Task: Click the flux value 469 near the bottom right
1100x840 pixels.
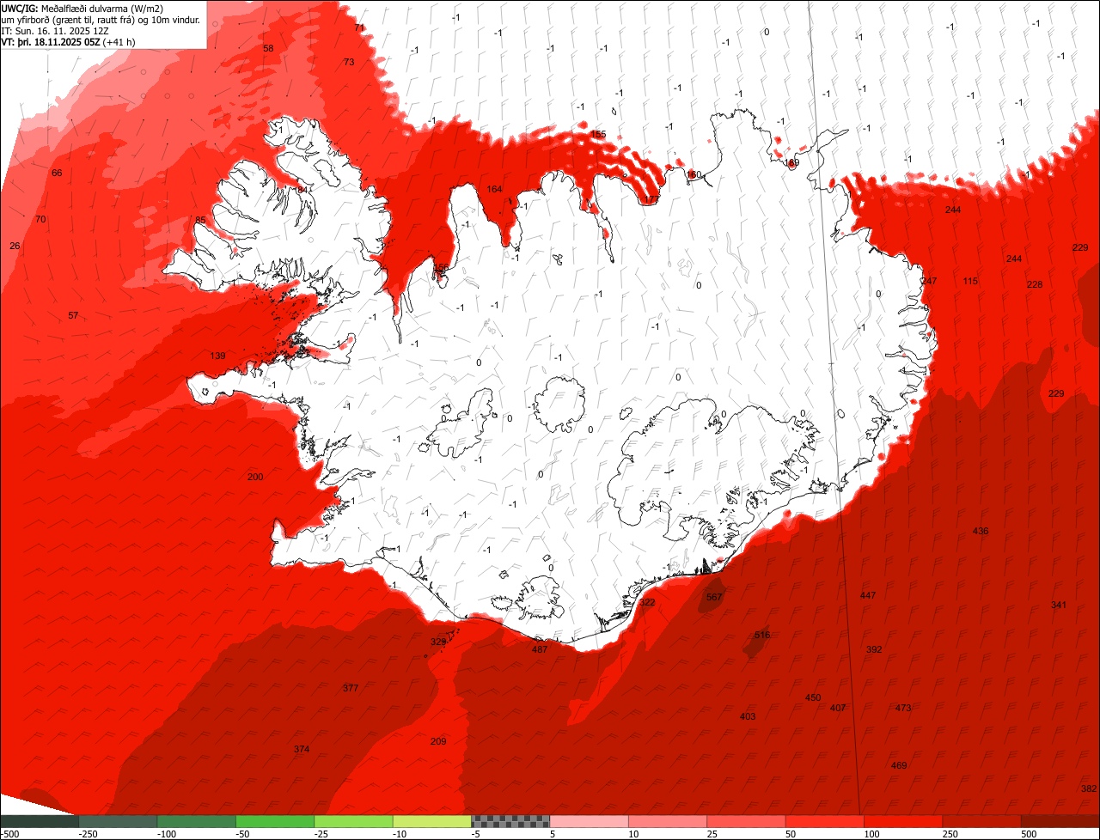Action: pyautogui.click(x=899, y=765)
